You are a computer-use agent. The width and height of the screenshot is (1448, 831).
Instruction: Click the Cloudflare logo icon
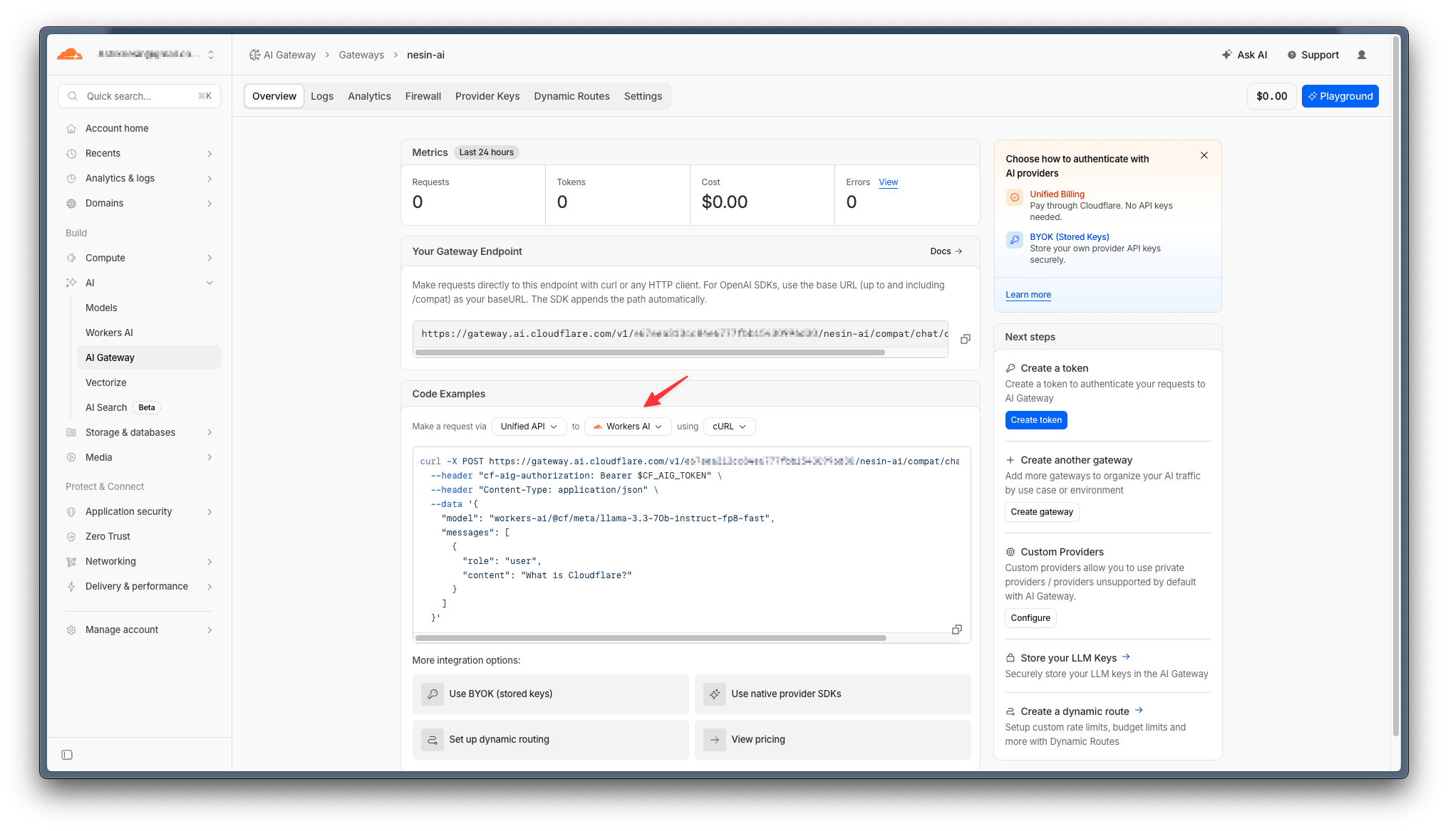70,54
